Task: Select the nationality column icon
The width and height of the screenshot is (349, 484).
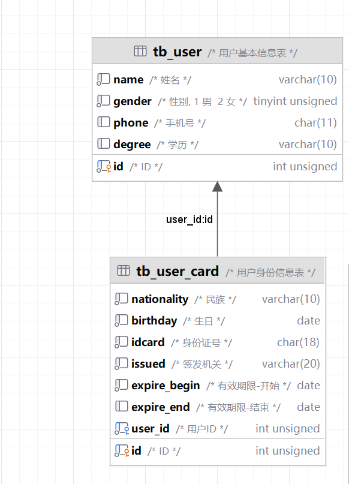Action: click(121, 299)
